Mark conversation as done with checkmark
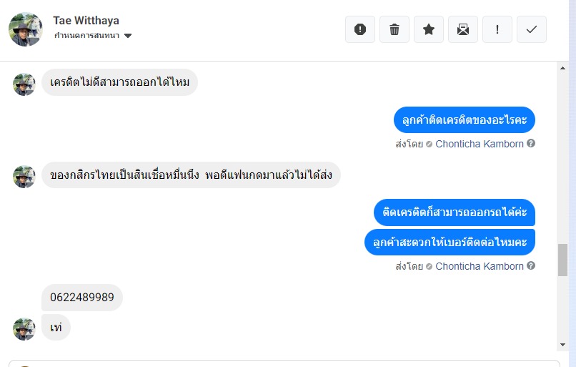Image resolution: width=576 pixels, height=367 pixels. [532, 29]
